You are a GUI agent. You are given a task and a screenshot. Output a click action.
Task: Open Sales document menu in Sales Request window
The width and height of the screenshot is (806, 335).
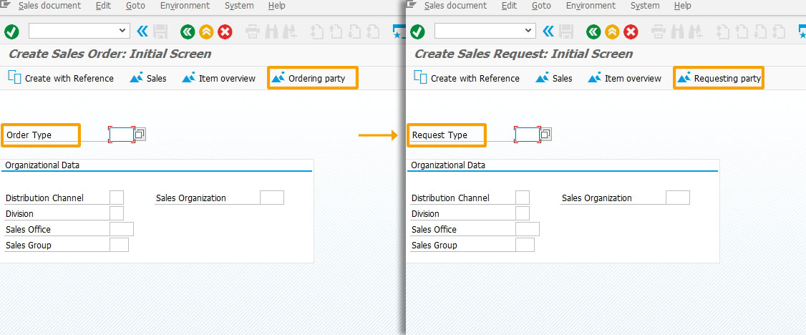click(455, 6)
